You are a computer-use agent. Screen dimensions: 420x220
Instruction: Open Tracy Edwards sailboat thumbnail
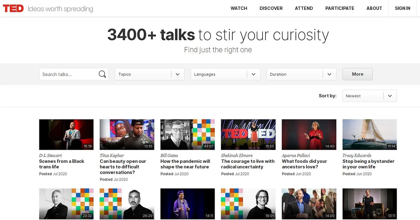[370, 134]
